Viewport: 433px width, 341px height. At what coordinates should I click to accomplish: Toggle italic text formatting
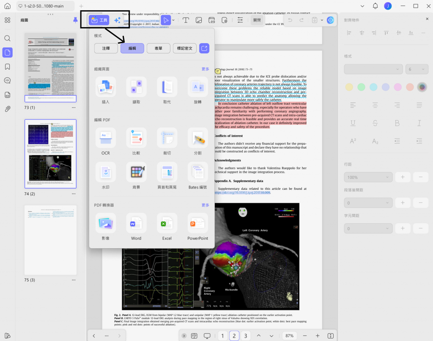click(x=419, y=123)
